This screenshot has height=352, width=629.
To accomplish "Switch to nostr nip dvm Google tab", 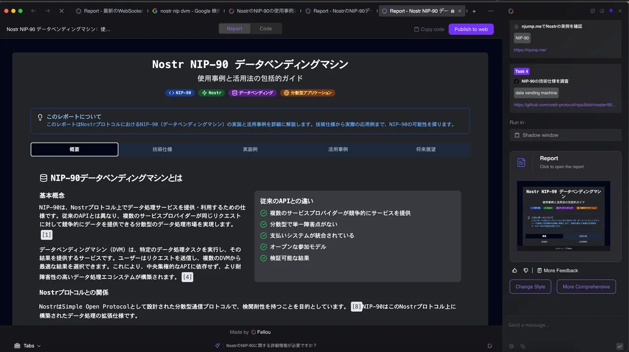I will [186, 11].
